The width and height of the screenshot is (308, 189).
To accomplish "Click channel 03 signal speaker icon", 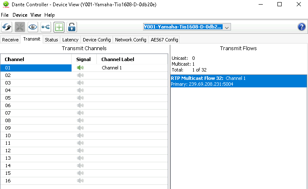I will 80,83.
